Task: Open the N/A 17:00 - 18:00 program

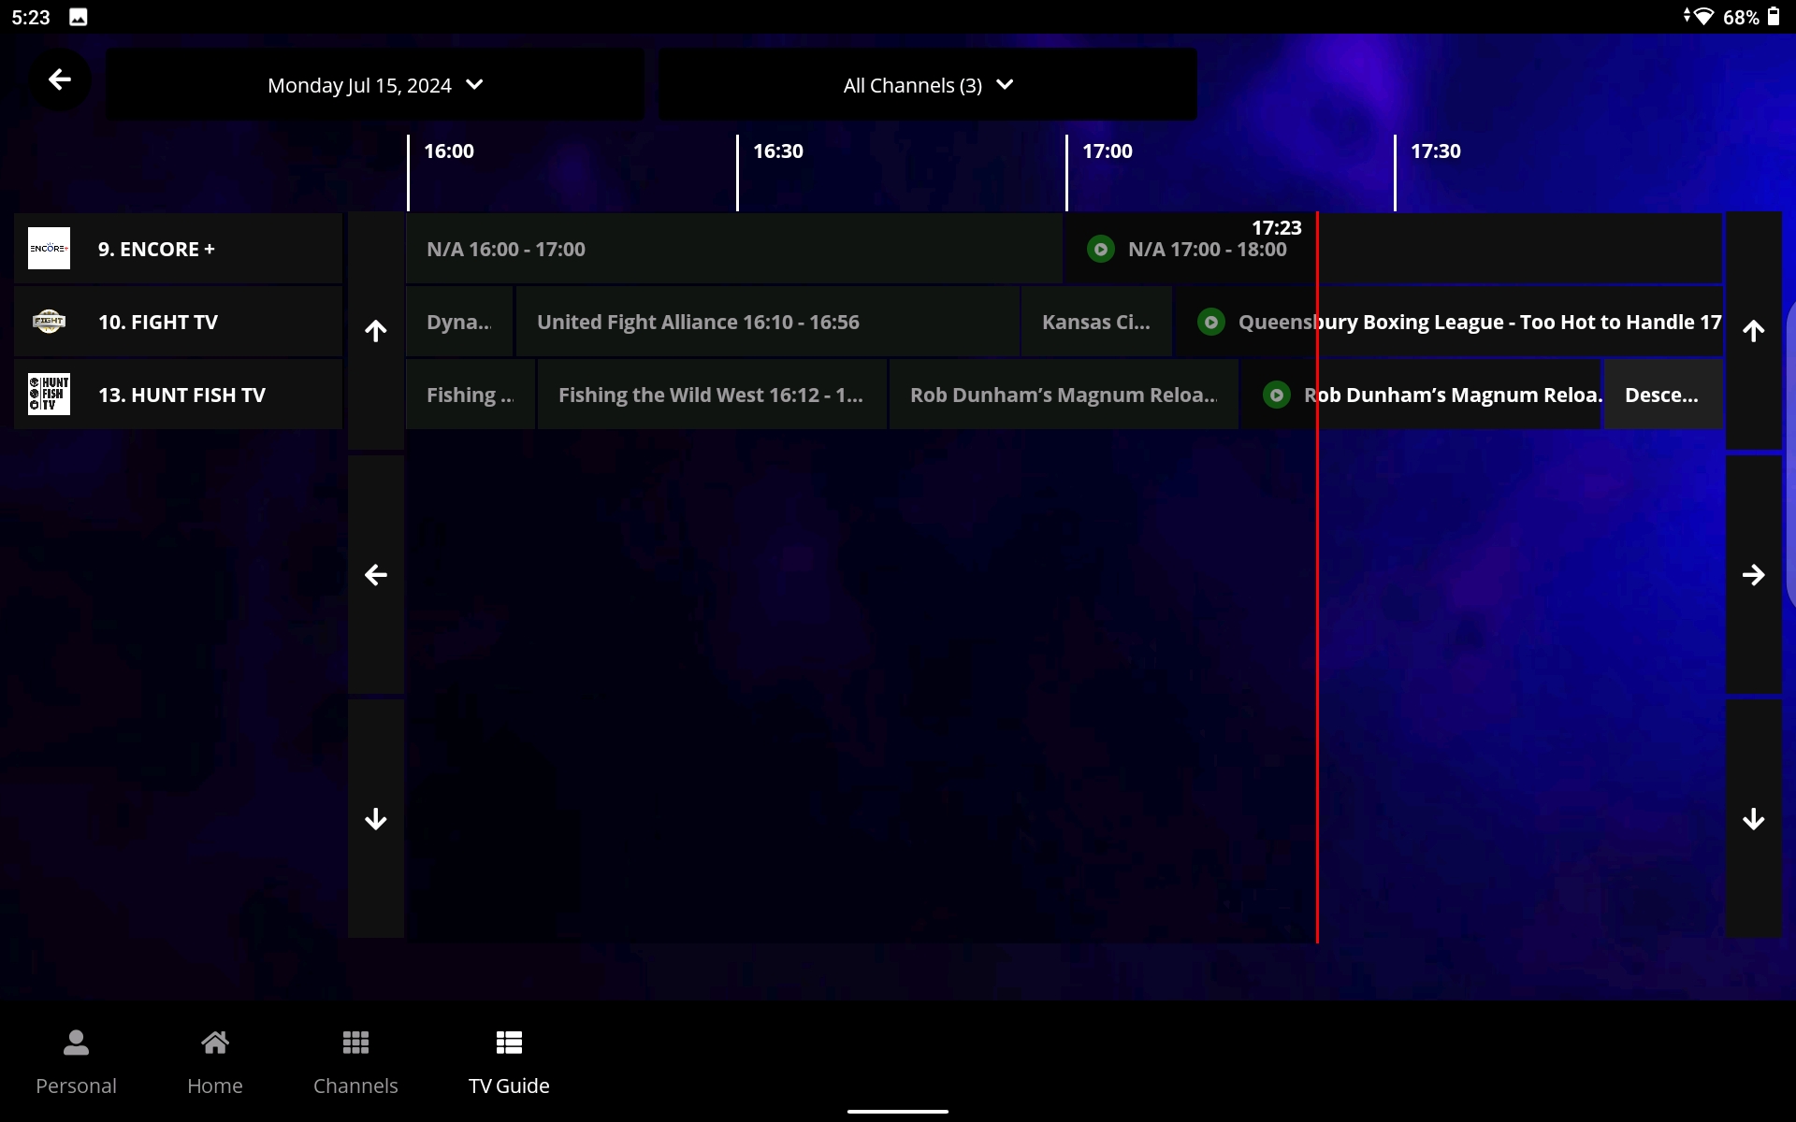Action: 1394,249
